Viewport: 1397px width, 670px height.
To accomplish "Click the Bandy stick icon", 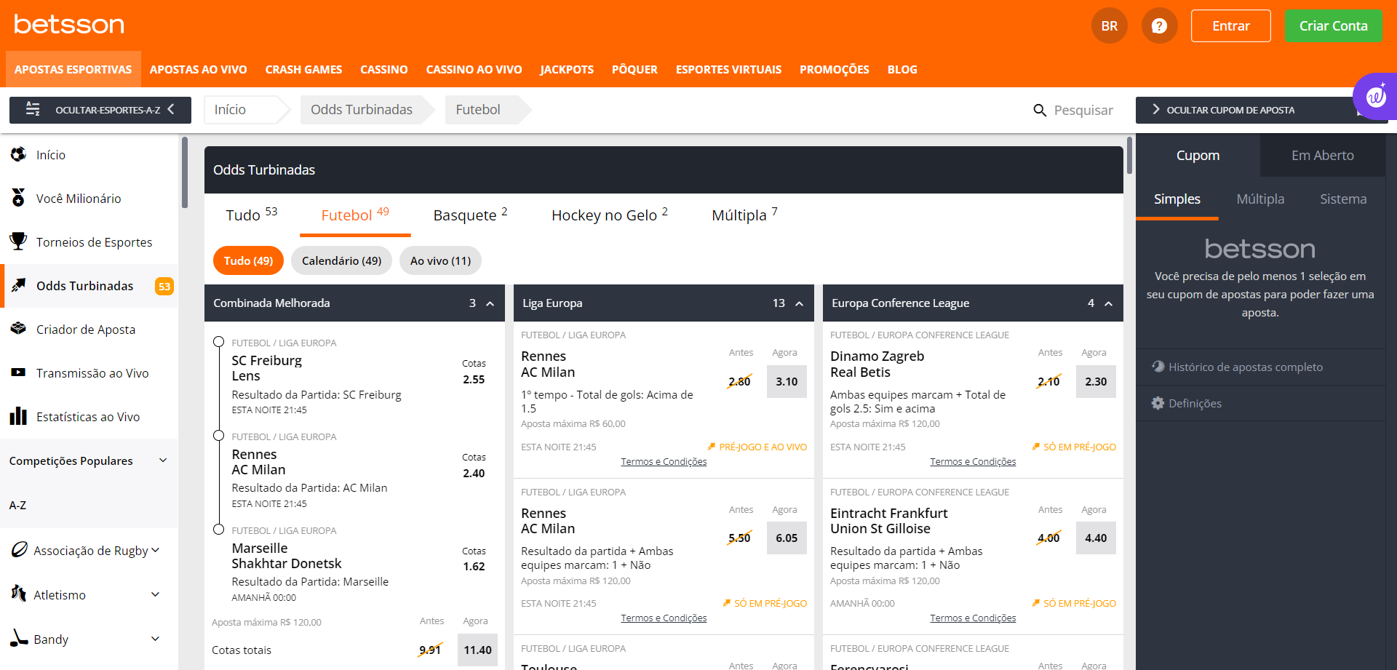I will (x=19, y=638).
